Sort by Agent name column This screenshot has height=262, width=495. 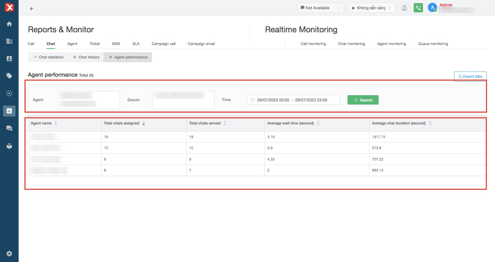(56, 123)
